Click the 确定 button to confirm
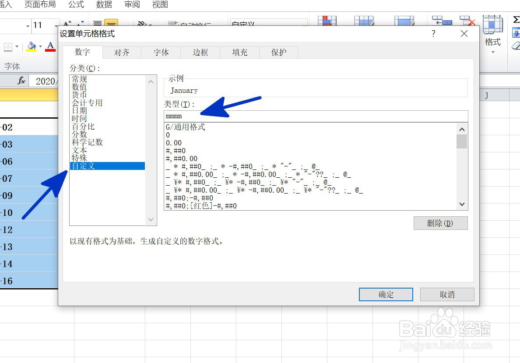 click(x=386, y=294)
